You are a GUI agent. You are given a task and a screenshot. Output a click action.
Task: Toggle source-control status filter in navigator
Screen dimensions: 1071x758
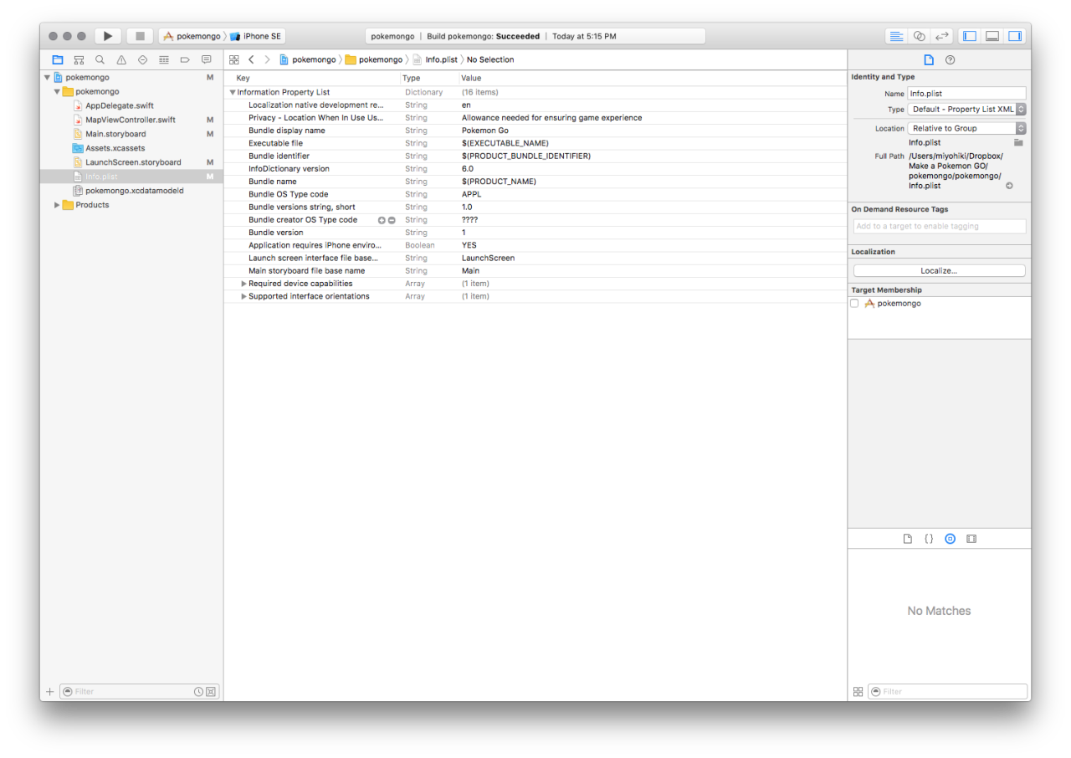[211, 692]
